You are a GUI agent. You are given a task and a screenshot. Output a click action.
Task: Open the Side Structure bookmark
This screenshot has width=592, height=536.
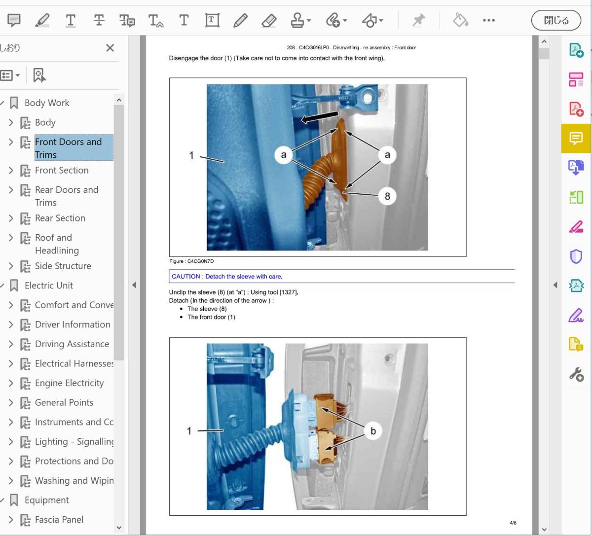(63, 266)
